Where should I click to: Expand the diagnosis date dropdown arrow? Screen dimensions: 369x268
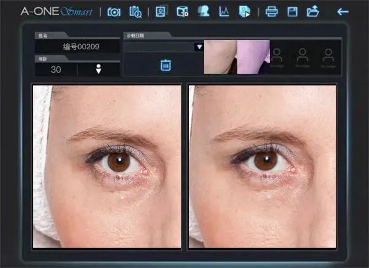[199, 47]
